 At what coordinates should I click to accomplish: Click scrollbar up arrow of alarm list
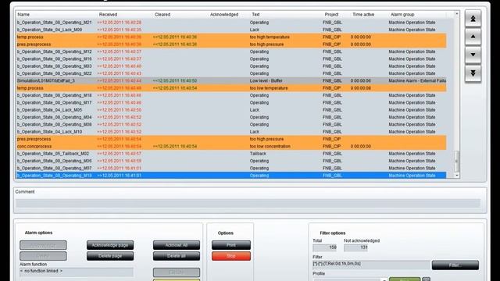[x=456, y=14]
